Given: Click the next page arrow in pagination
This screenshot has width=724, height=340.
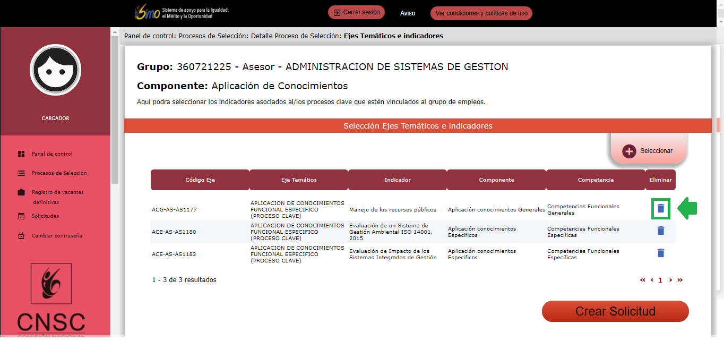Looking at the screenshot, I should pos(670,280).
